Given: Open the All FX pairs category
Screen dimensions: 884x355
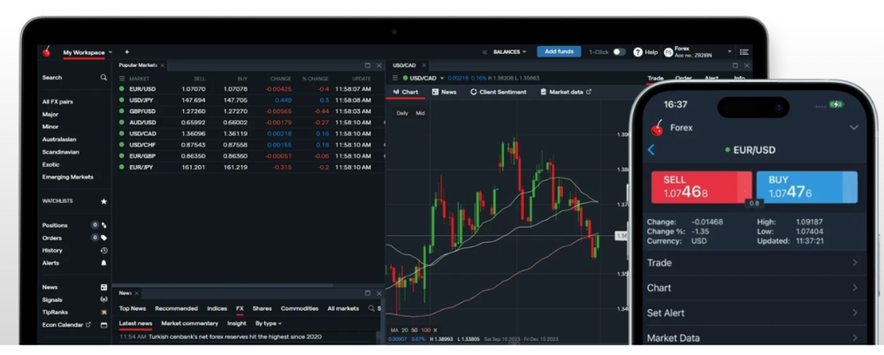Looking at the screenshot, I should [57, 102].
